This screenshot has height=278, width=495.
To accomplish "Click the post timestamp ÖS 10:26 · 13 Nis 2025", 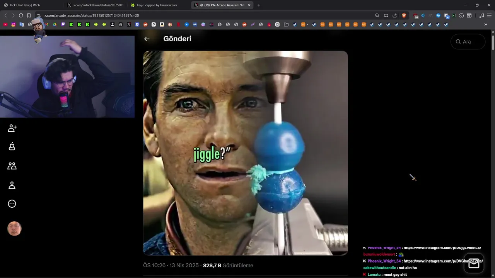I will point(171,265).
